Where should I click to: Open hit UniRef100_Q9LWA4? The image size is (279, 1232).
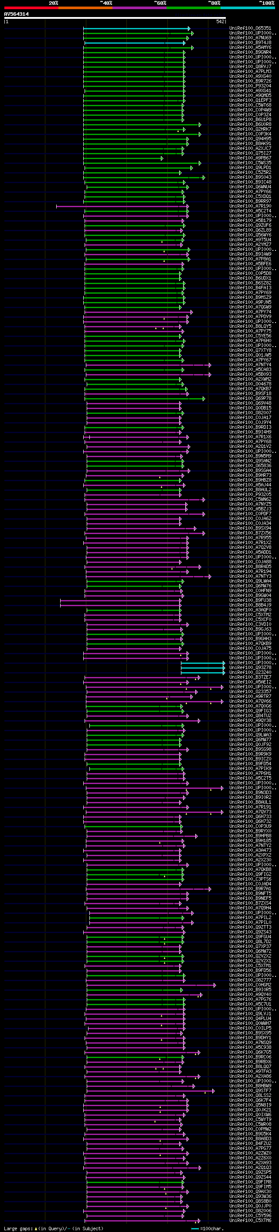tap(250, 581)
